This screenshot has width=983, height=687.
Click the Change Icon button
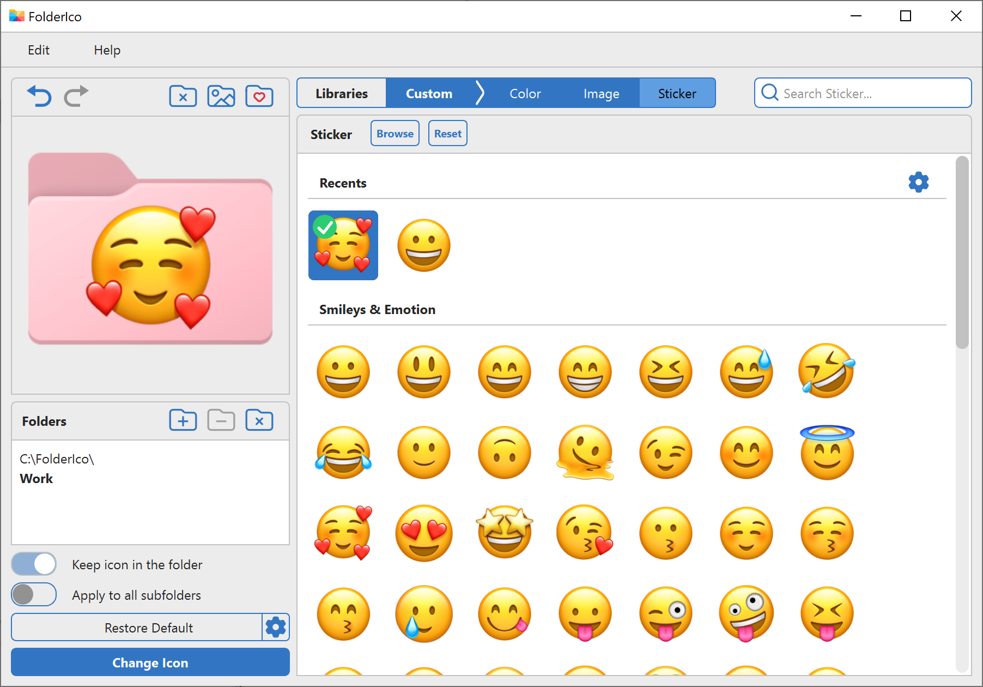click(150, 662)
